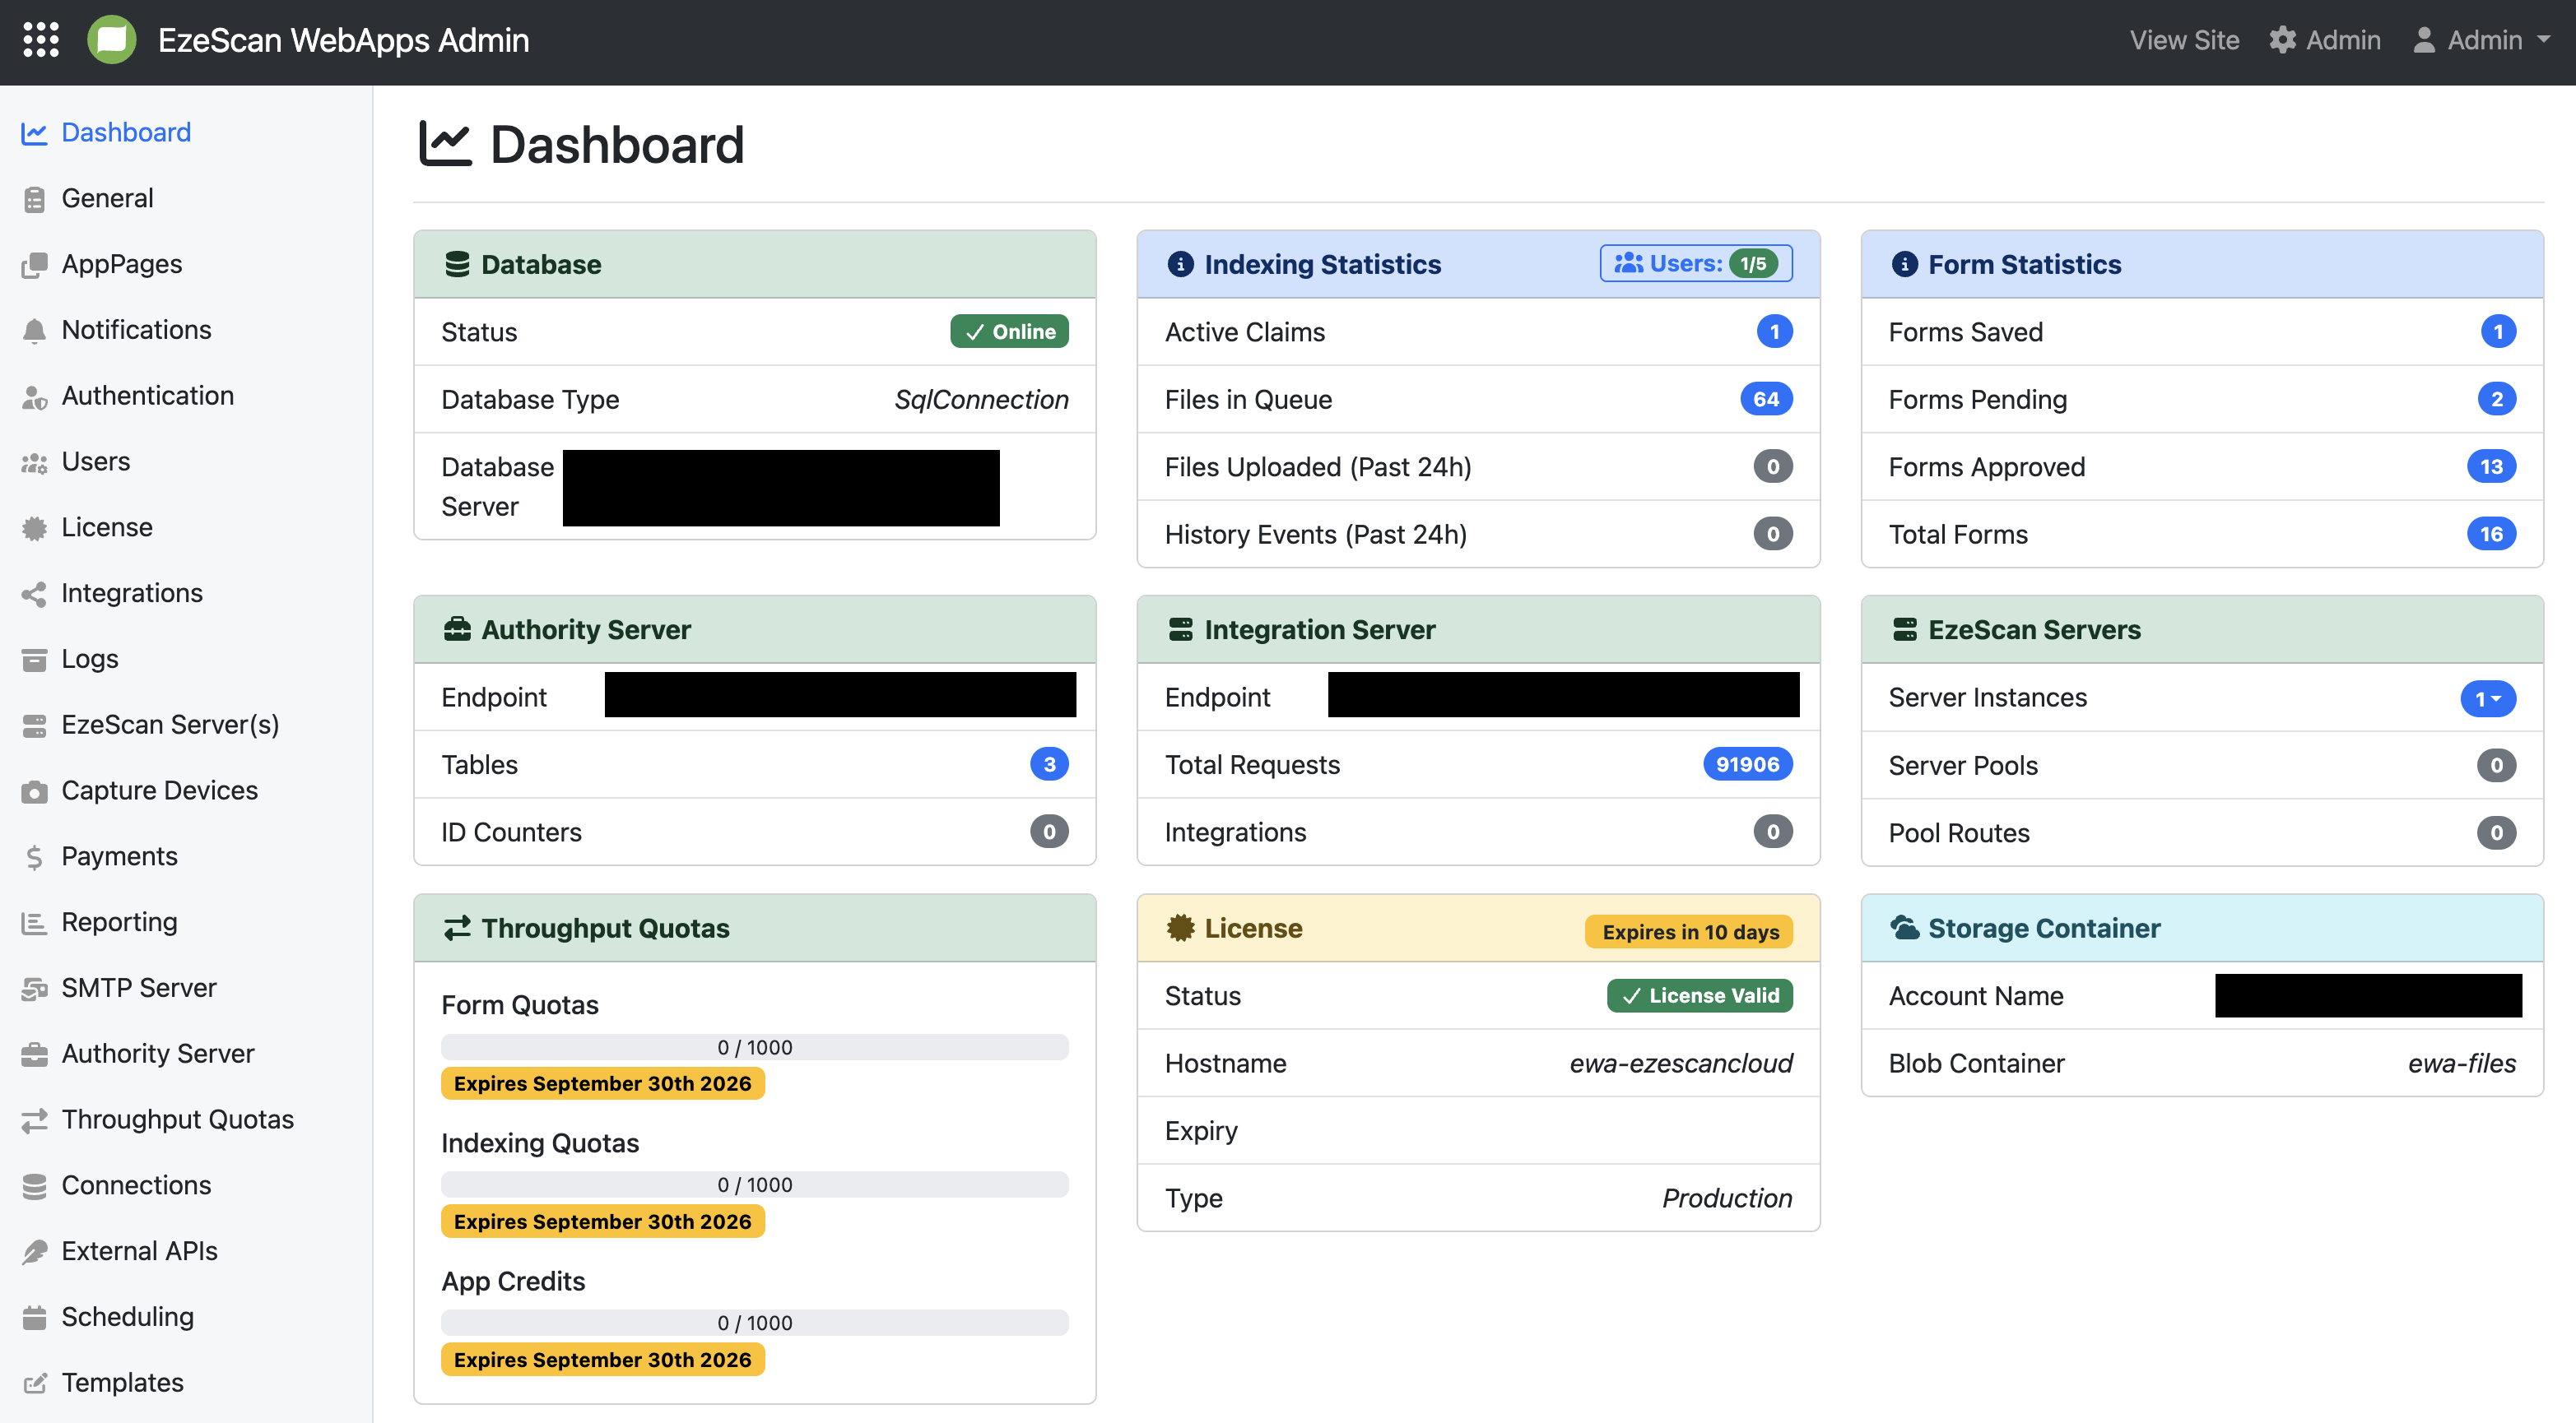Click the Indexing Statistics info icon
The width and height of the screenshot is (2576, 1423).
click(1180, 264)
